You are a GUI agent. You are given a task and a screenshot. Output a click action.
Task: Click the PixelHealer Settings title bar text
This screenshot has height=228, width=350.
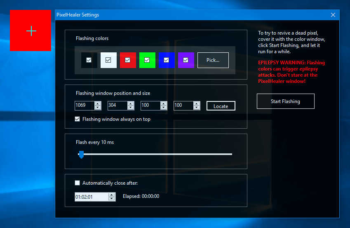tap(78, 15)
